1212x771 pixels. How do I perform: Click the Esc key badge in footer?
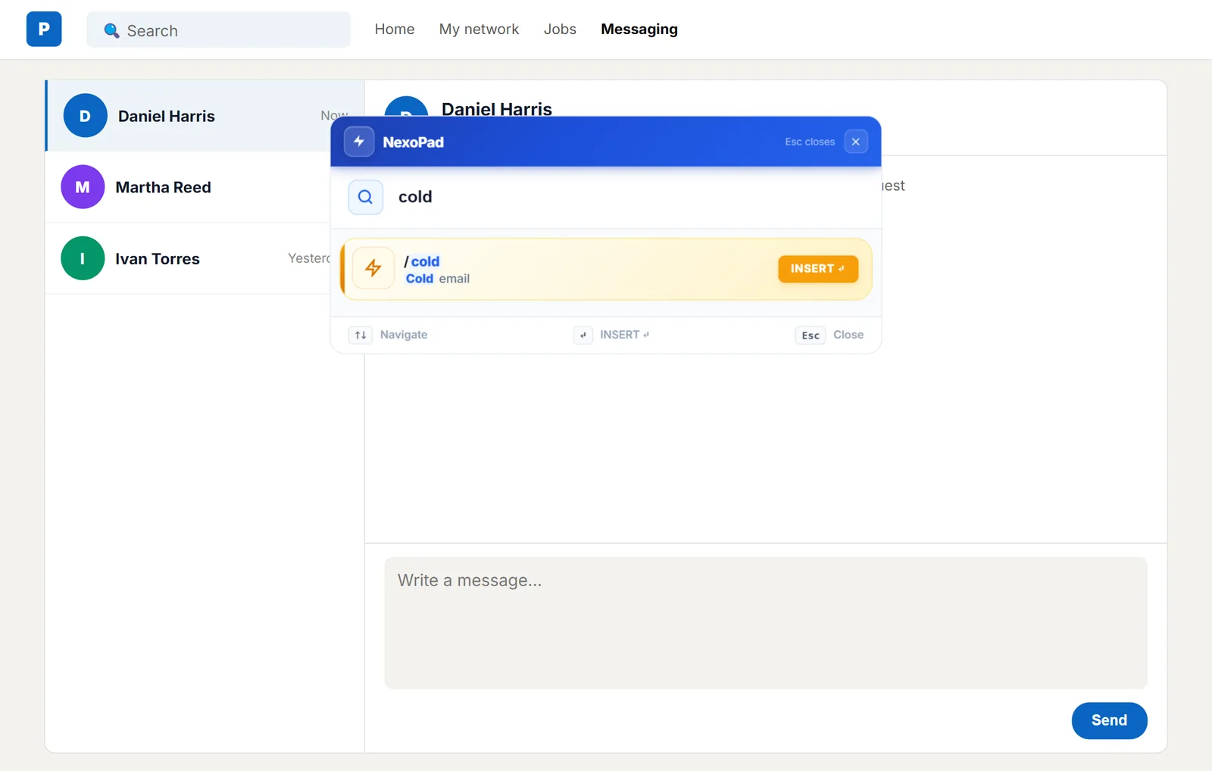pos(811,336)
